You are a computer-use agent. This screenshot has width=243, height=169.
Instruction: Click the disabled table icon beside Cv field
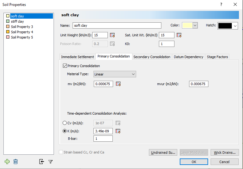[x=118, y=123]
